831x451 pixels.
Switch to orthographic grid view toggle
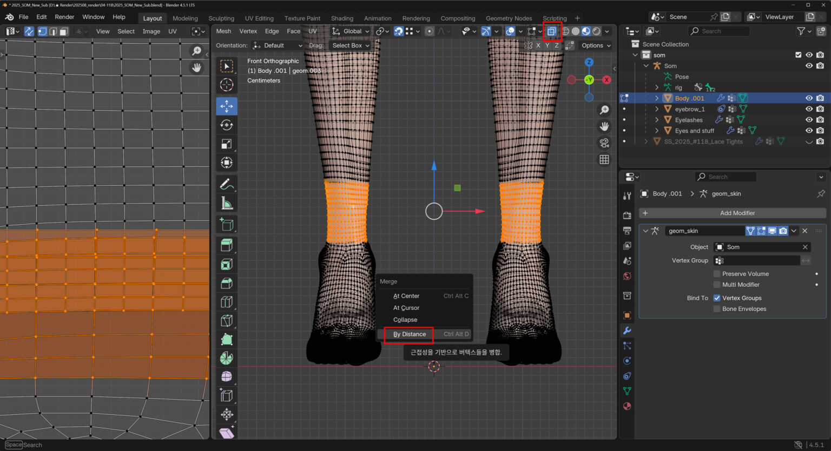click(x=604, y=160)
